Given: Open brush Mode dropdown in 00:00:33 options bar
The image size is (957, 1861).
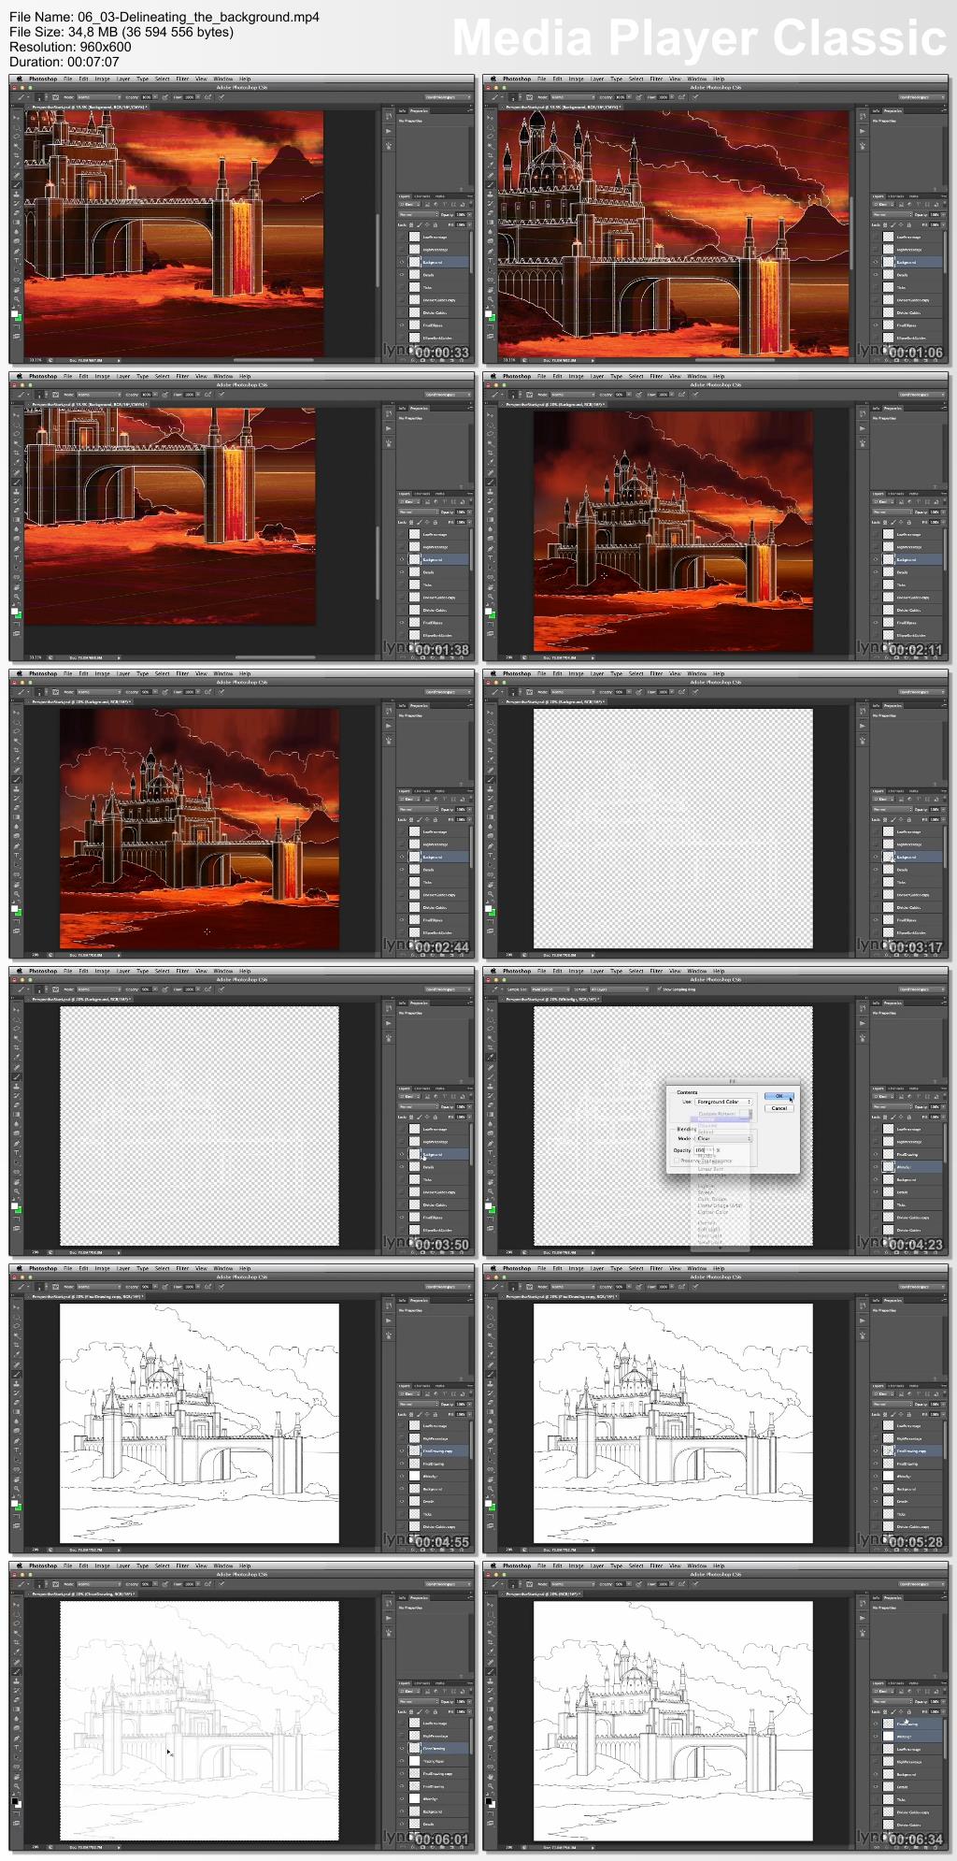Looking at the screenshot, I should pos(98,97).
